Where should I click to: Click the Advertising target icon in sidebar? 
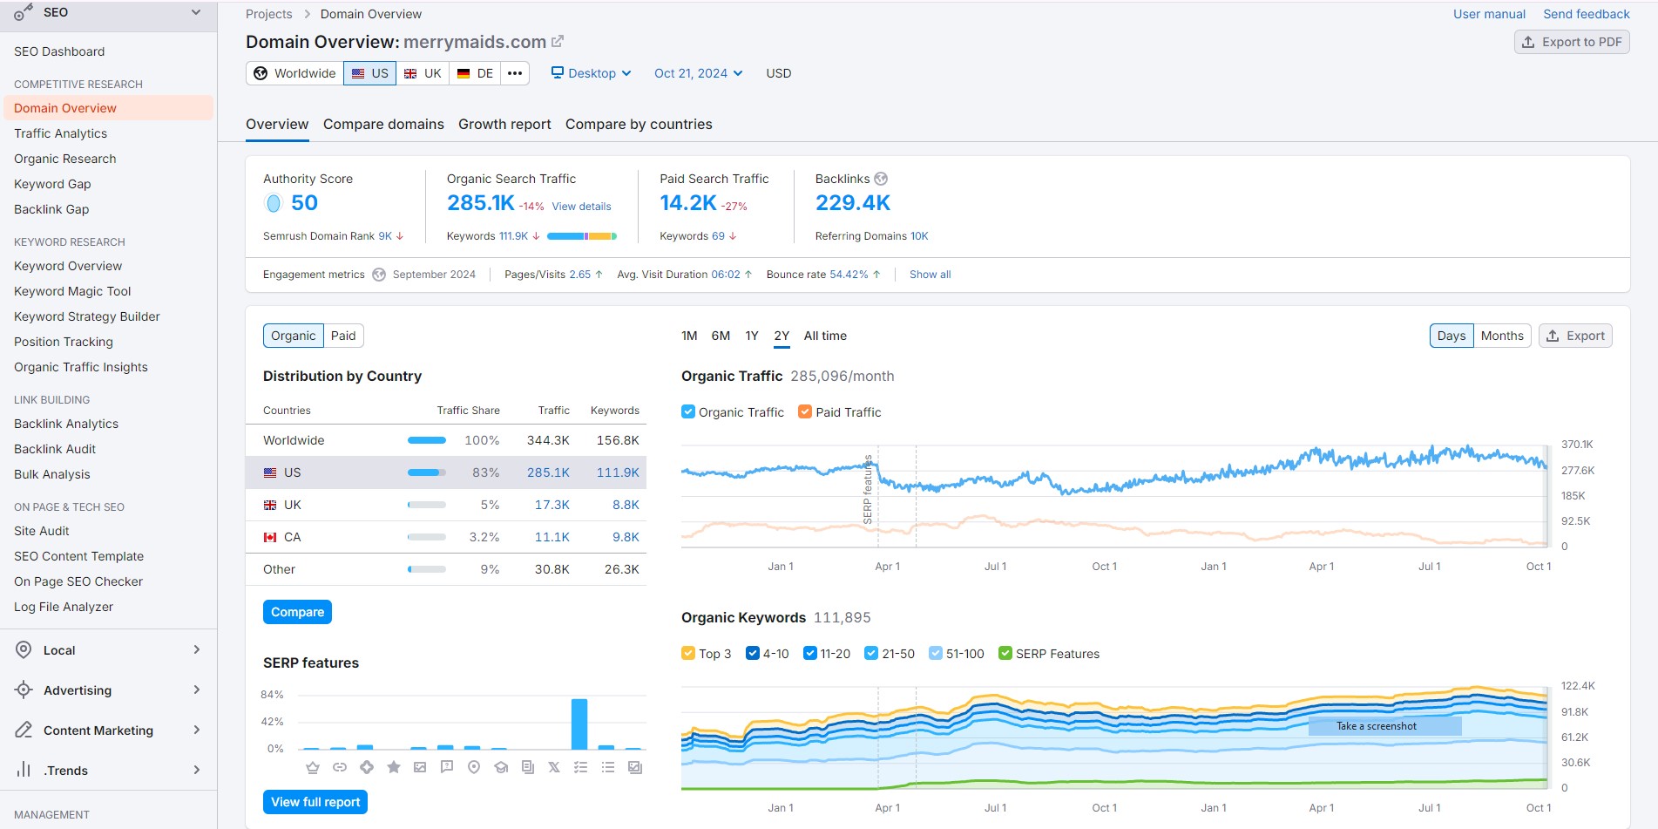24,690
